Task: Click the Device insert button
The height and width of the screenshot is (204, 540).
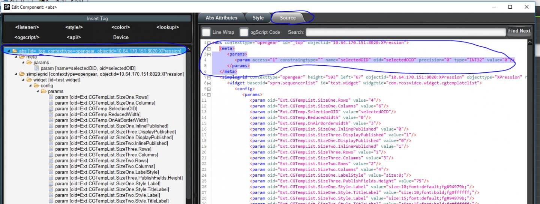Action: 121,37
